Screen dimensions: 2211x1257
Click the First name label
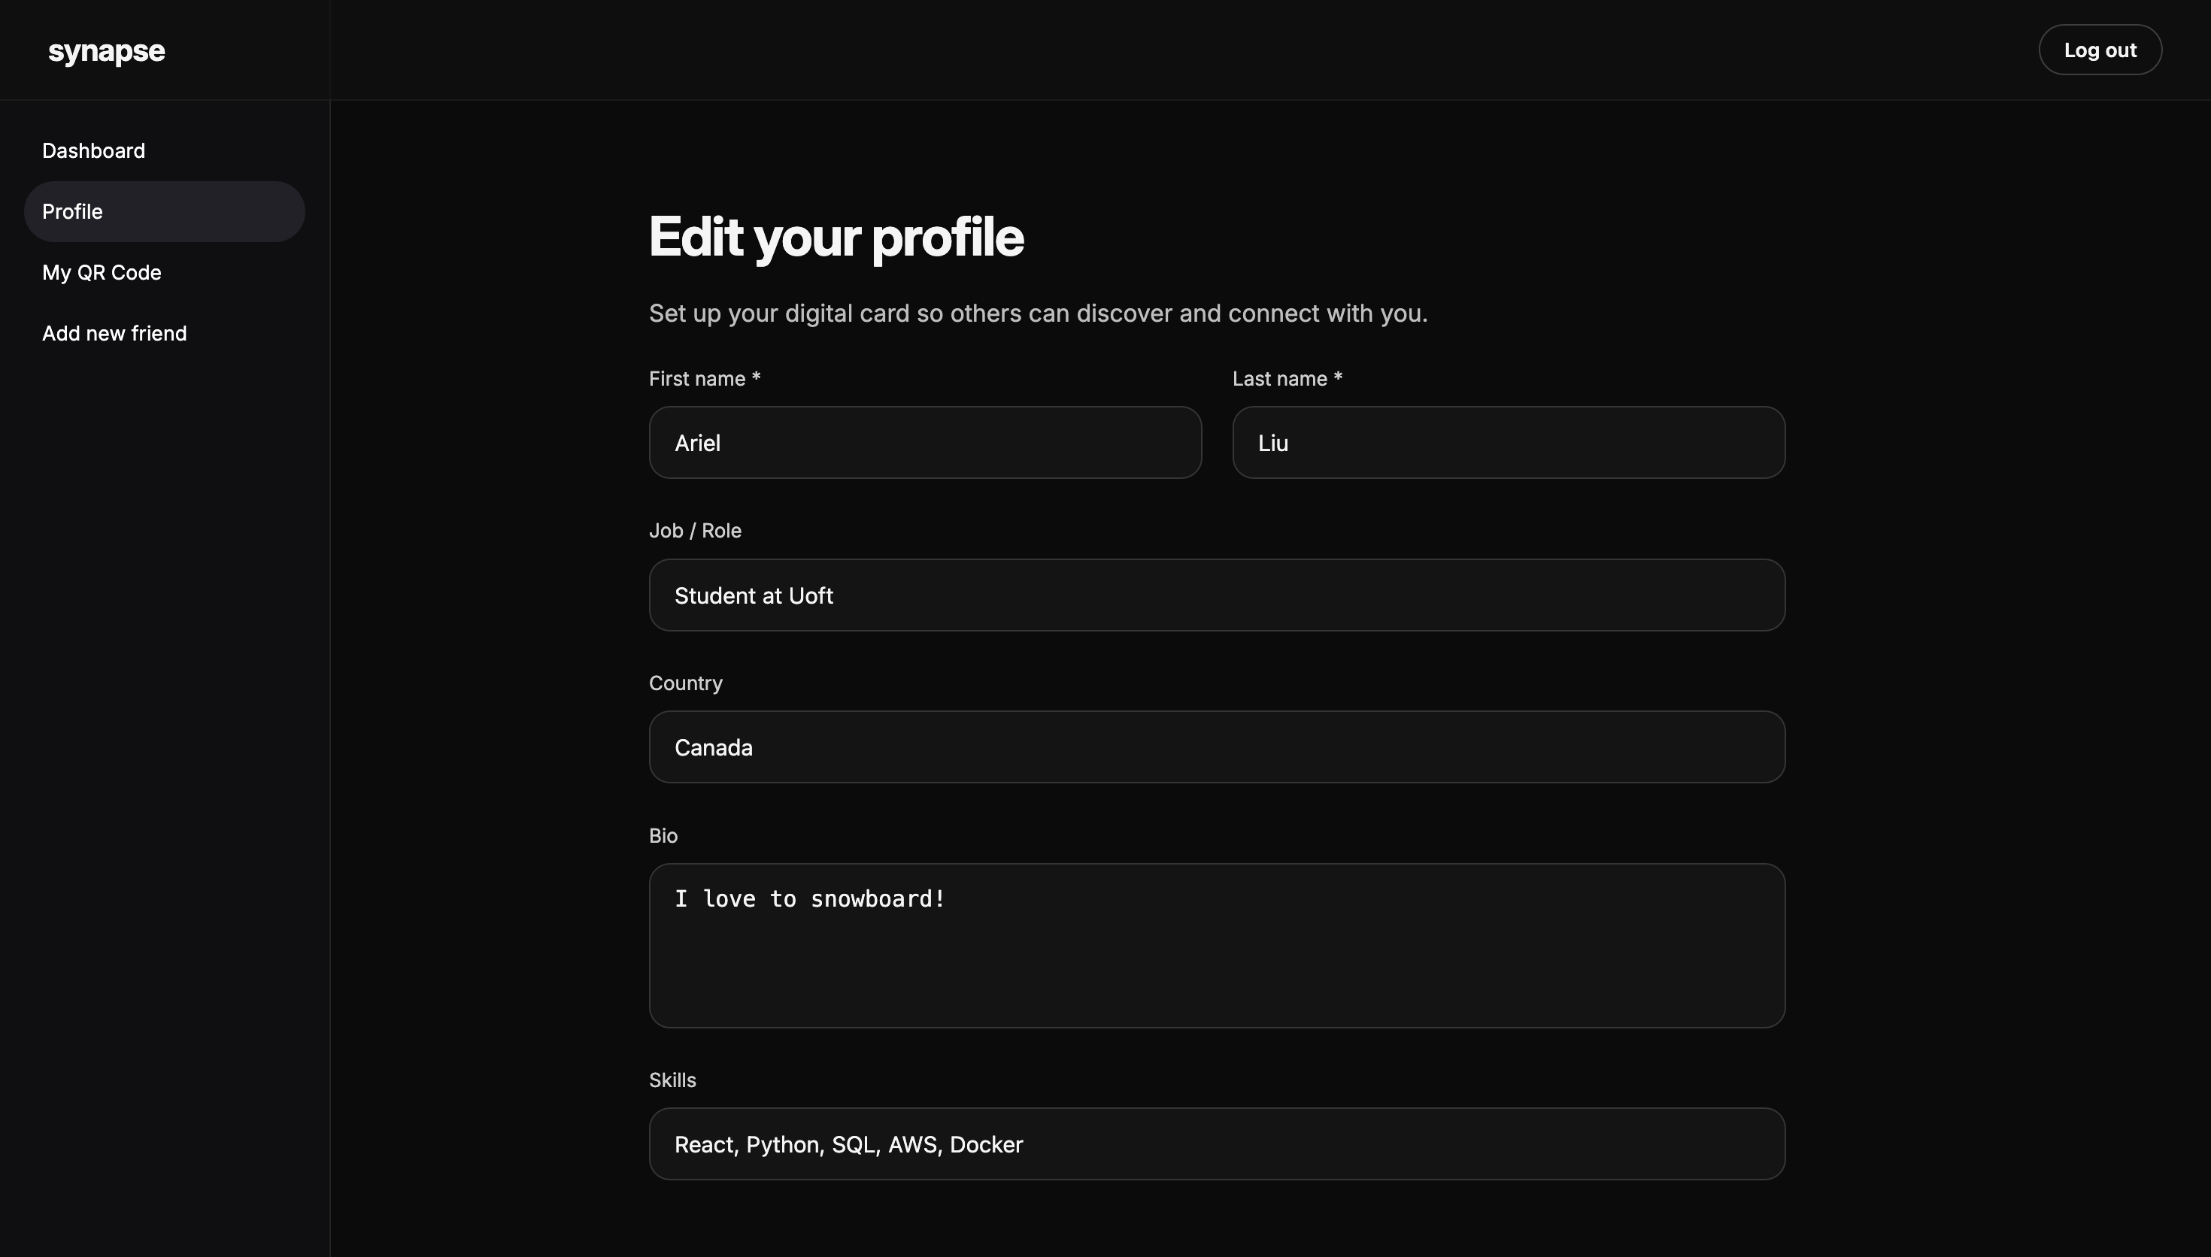[x=704, y=379]
